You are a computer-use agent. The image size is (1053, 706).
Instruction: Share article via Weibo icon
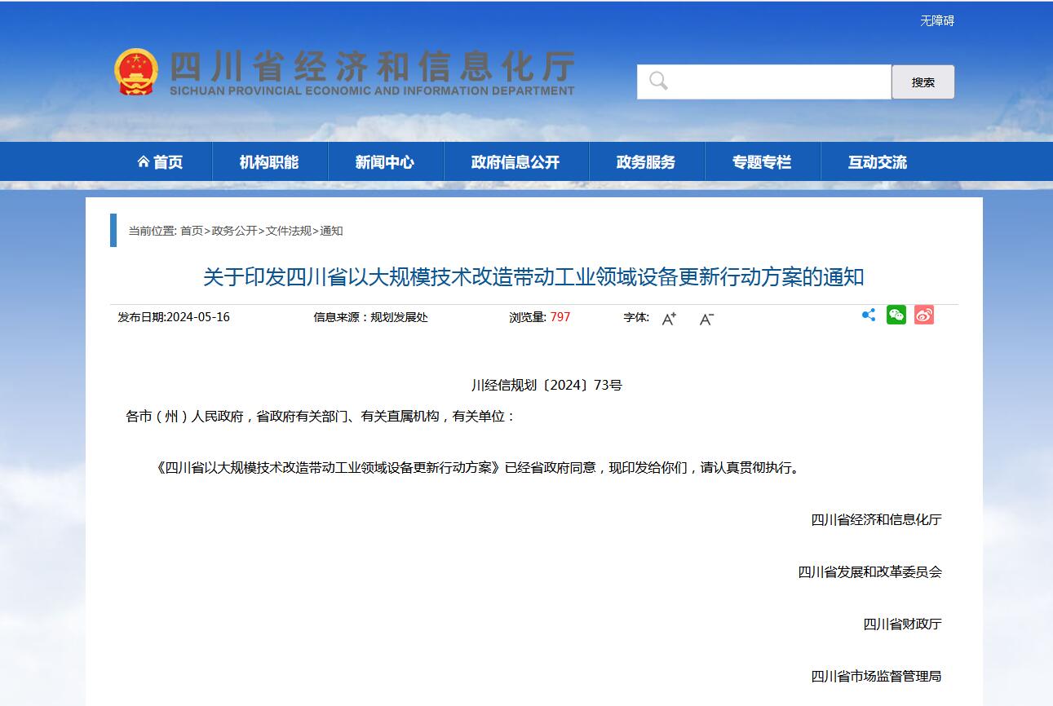pos(923,315)
